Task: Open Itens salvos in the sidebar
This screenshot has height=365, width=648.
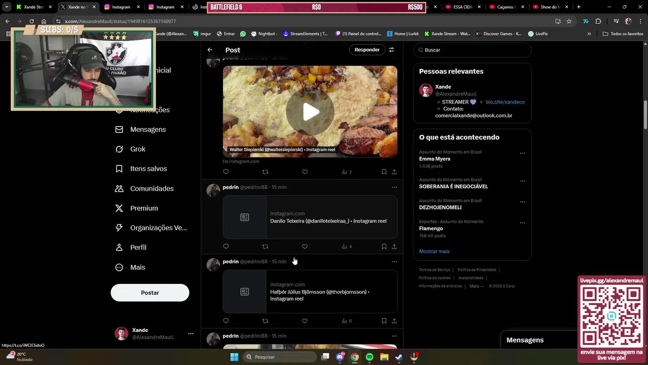Action: pos(141,169)
